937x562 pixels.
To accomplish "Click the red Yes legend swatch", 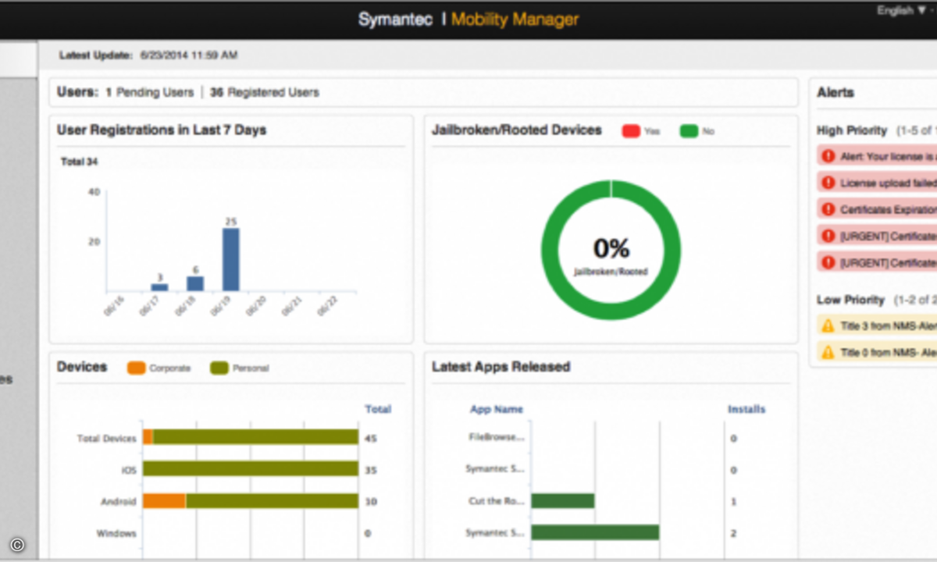I will pos(631,131).
